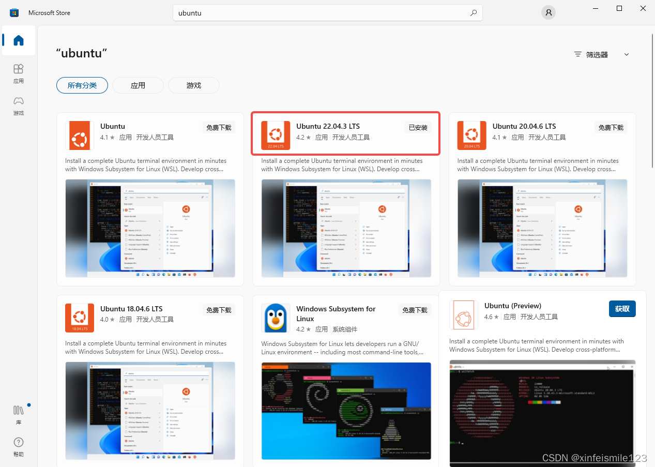Click the Ubuntu (Preview) title

pyautogui.click(x=513, y=306)
